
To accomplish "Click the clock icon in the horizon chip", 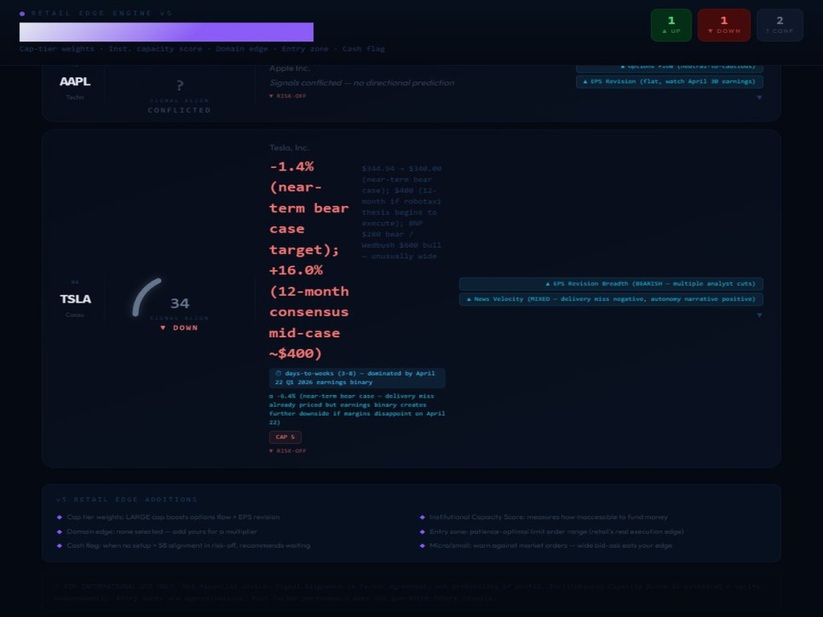I will (x=278, y=373).
